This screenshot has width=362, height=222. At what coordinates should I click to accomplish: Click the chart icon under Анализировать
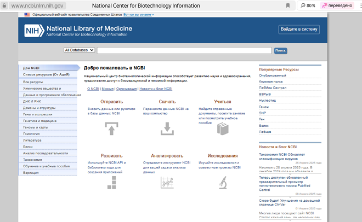point(167,183)
